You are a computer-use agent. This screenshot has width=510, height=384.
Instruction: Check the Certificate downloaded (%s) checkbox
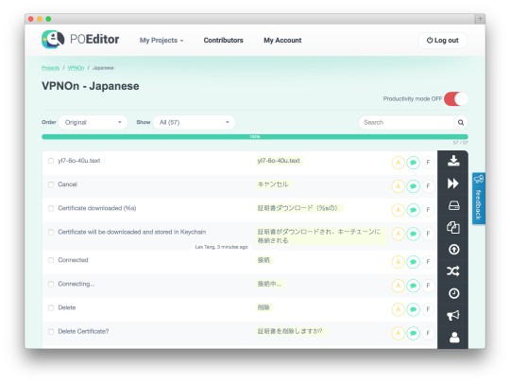(x=51, y=208)
